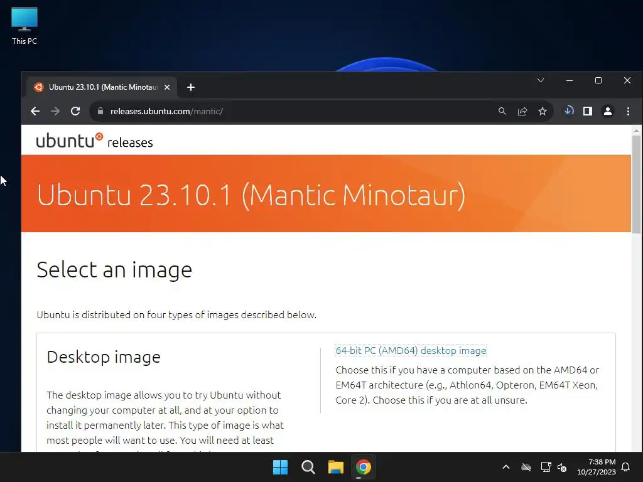Close the Ubuntu 23.10.1 tab
This screenshot has height=482, width=643.
[x=167, y=87]
